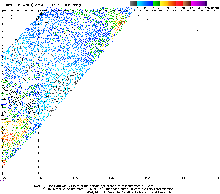220x194 pixels.
Task: Click the '>50 knots' legend label
Action: [211, 8]
